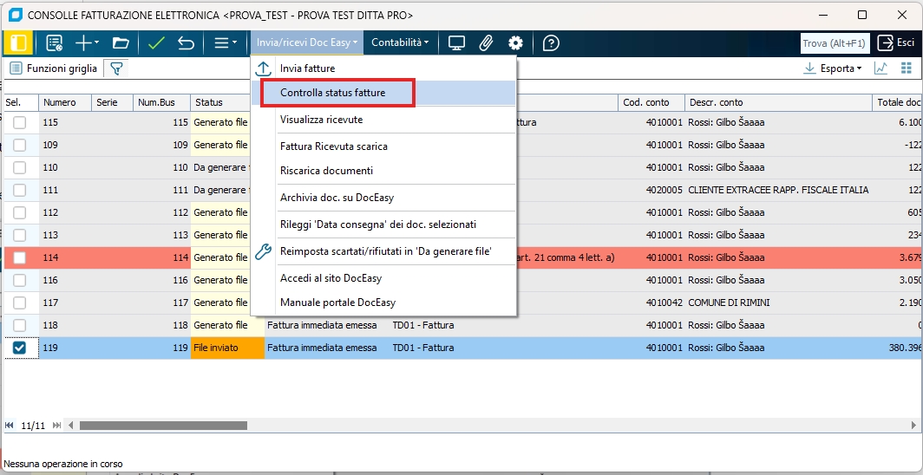
Task: Click the chart icon next to Esporta
Action: pyautogui.click(x=880, y=68)
